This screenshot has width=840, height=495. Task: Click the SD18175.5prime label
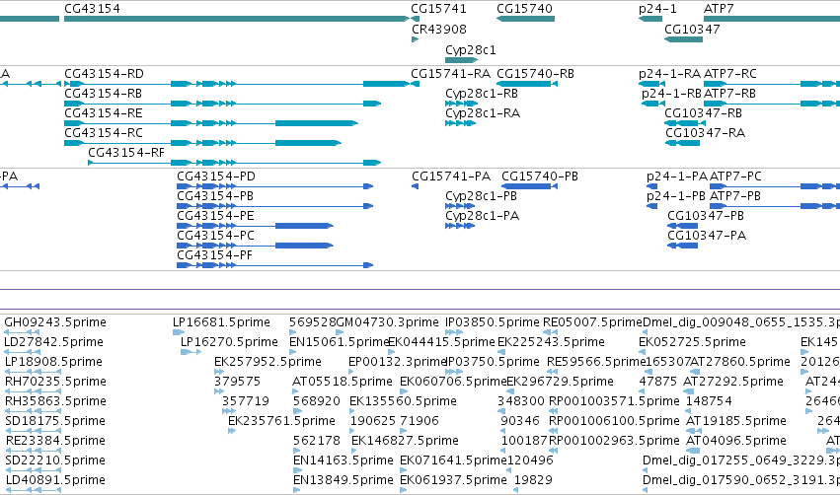[55, 421]
